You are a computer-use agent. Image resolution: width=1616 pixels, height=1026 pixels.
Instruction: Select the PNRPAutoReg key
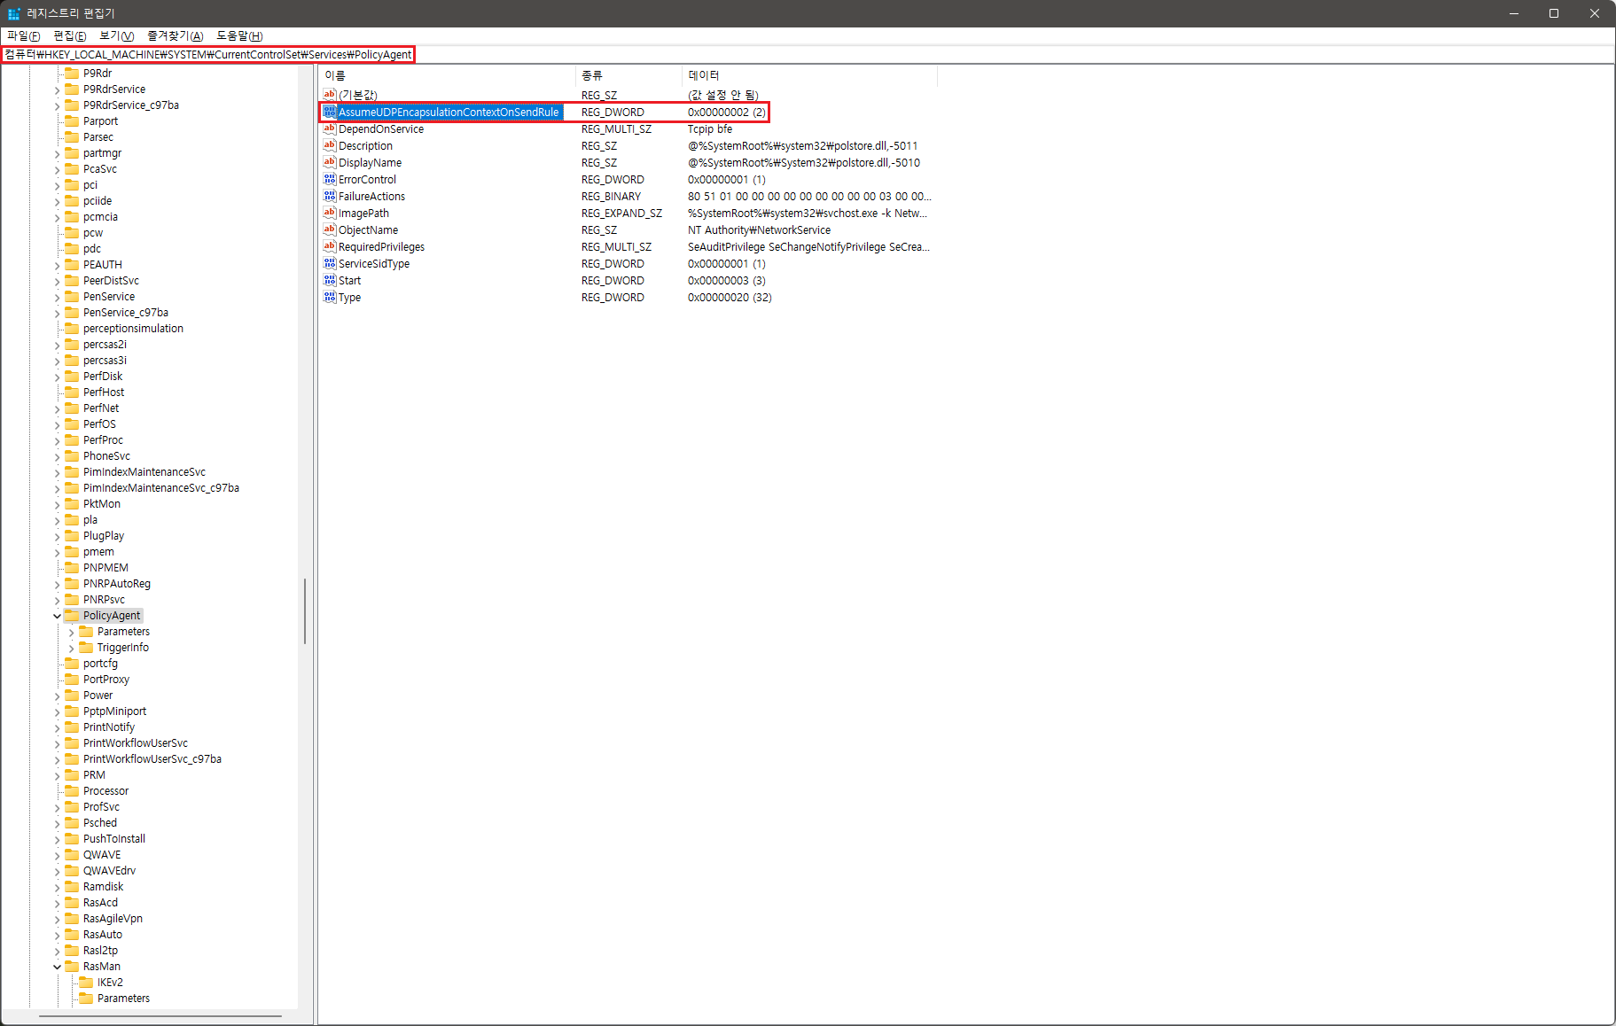(x=116, y=583)
